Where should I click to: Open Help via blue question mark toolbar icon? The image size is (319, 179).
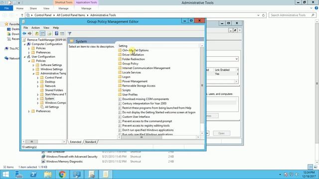point(56,33)
